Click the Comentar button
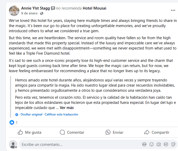 point(72,132)
